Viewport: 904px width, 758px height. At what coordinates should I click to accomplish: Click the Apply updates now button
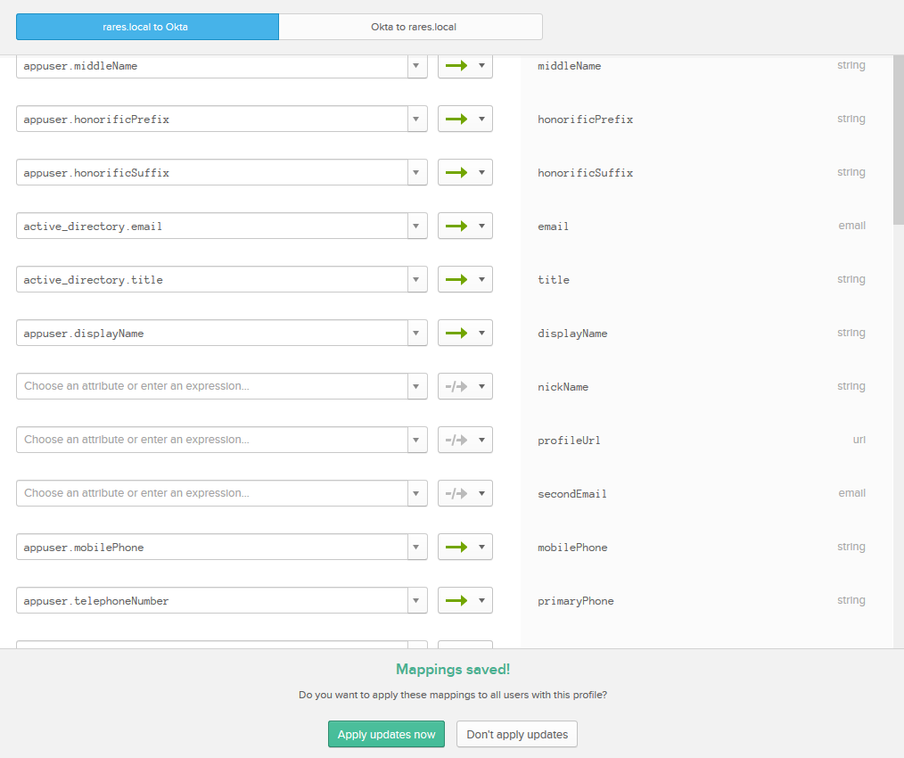coord(386,735)
